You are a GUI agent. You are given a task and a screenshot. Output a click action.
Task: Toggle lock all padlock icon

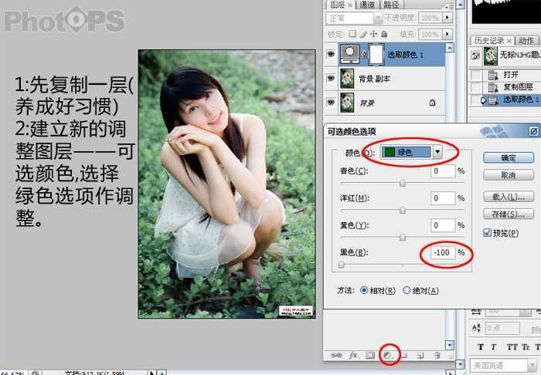(384, 34)
